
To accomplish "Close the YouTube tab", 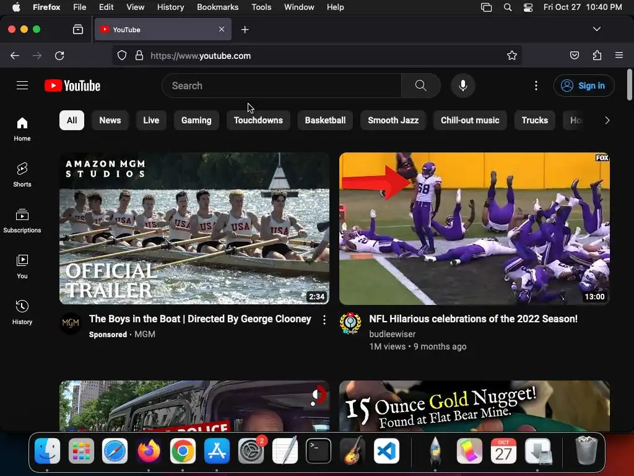I will tap(222, 29).
